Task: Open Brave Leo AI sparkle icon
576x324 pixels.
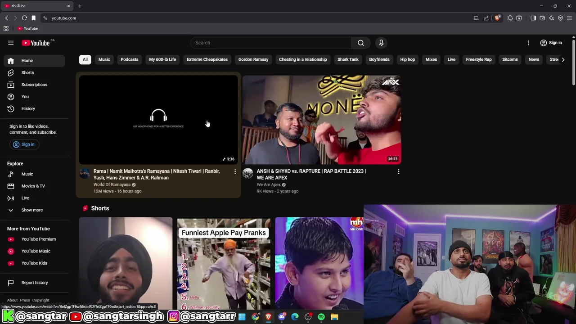Action: click(x=551, y=18)
